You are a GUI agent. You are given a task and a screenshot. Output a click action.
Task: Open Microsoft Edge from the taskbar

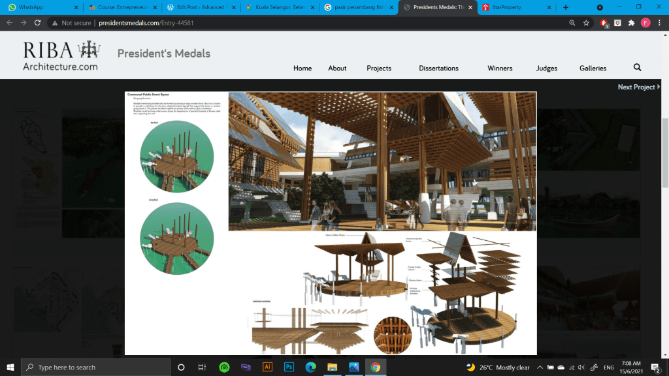click(x=310, y=367)
